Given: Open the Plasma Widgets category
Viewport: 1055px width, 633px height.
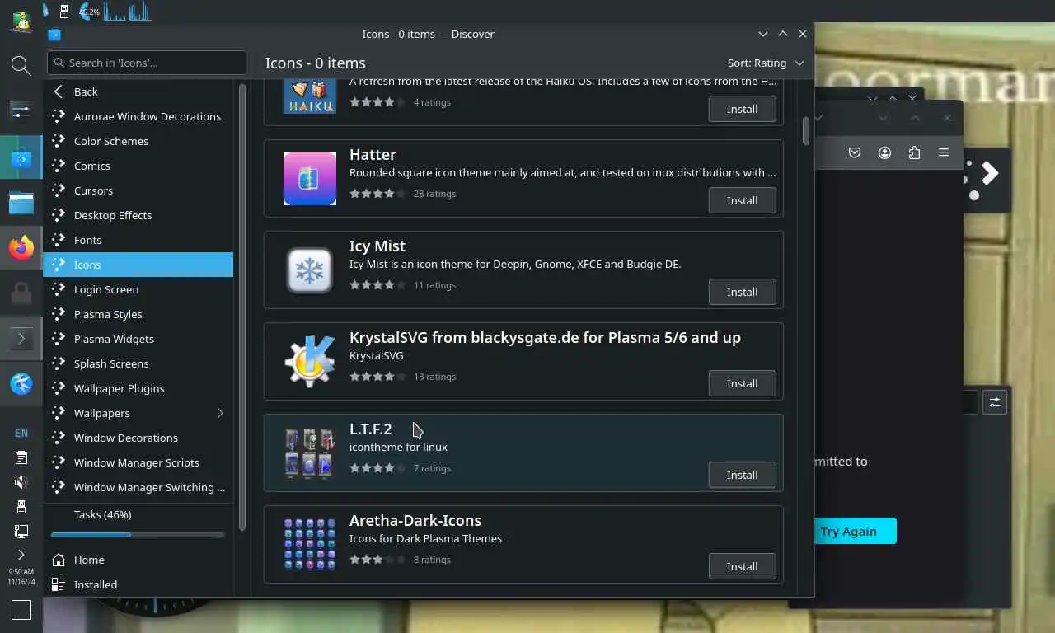Looking at the screenshot, I should (138, 339).
